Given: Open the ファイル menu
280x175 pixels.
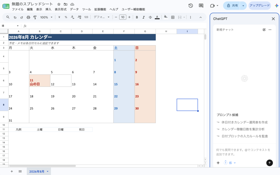Looking at the screenshot, I should [x=17, y=9].
